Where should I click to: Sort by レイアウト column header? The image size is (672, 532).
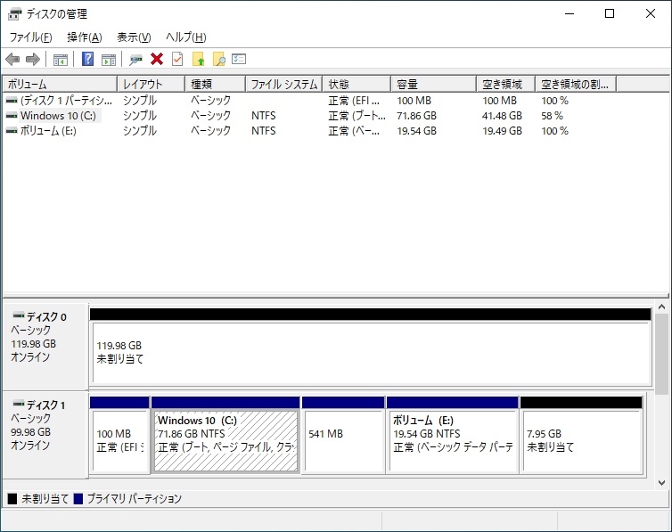pos(151,84)
